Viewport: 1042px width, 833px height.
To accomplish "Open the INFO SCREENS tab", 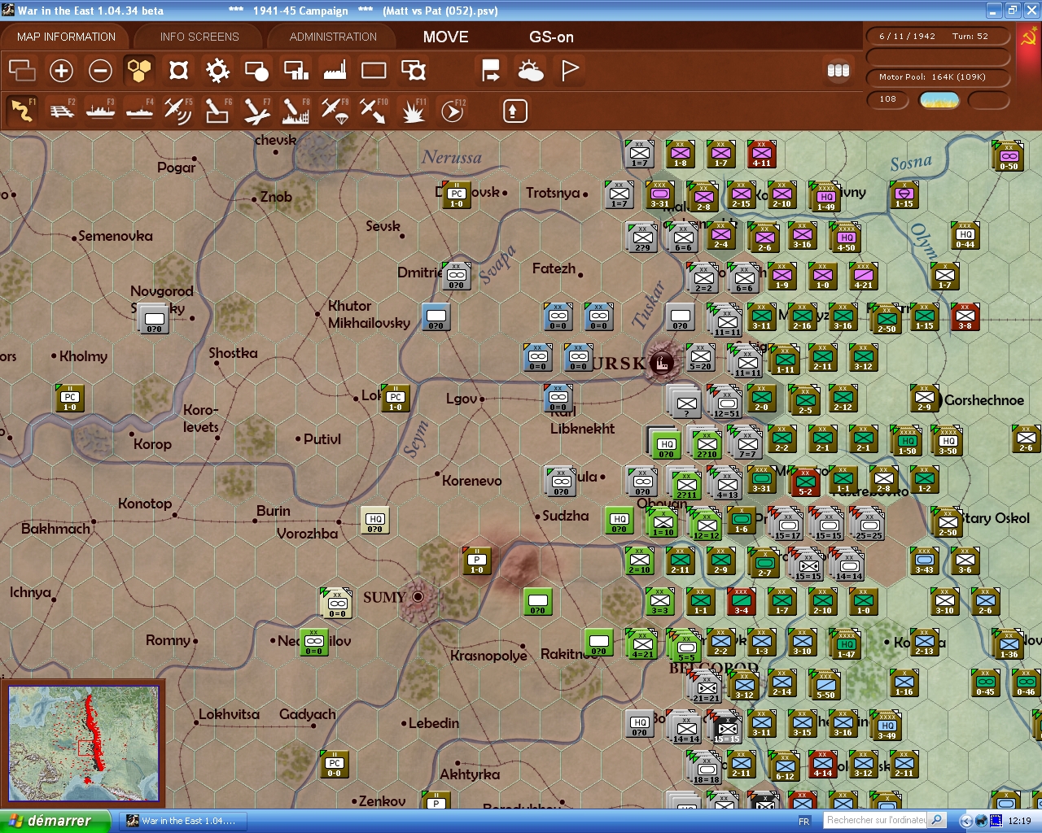I will 199,37.
